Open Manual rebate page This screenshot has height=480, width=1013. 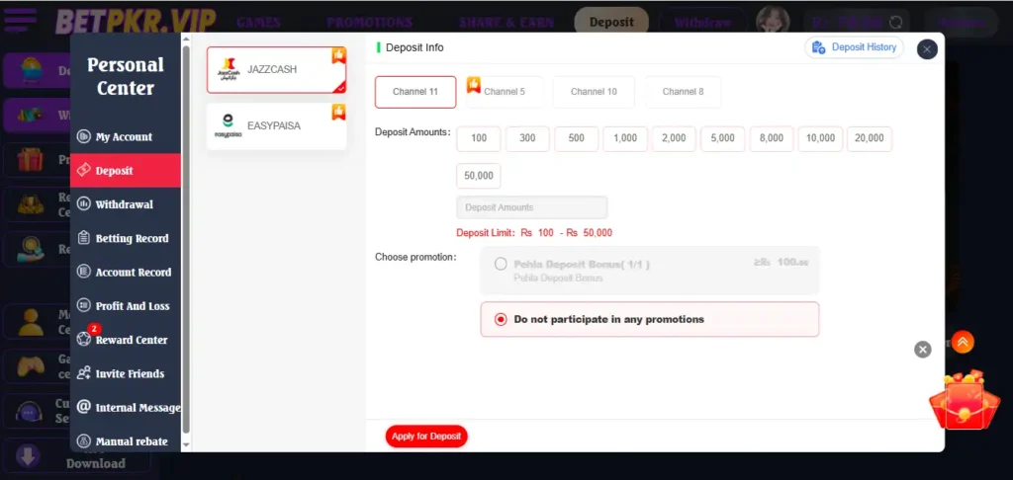[x=126, y=441]
